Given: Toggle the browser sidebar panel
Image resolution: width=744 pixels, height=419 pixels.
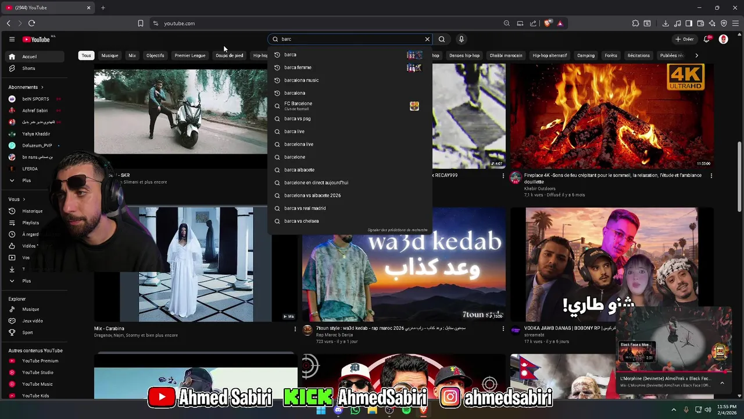Looking at the screenshot, I should 689,23.
